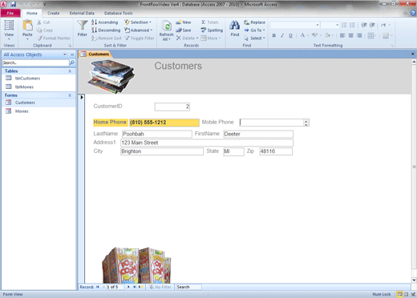
Task: Open Selection filter dropdown
Action: coord(138,22)
